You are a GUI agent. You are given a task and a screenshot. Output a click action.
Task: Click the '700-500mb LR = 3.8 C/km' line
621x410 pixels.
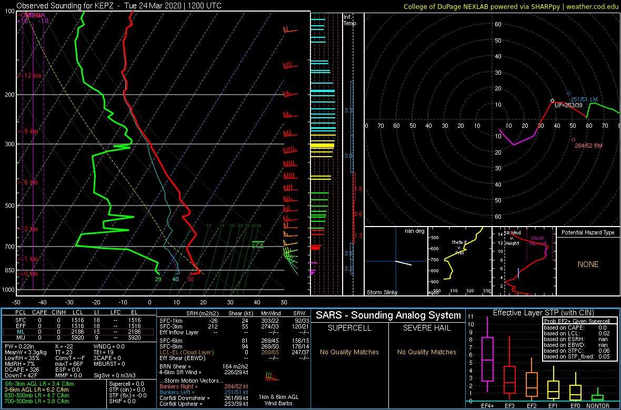tap(37, 401)
